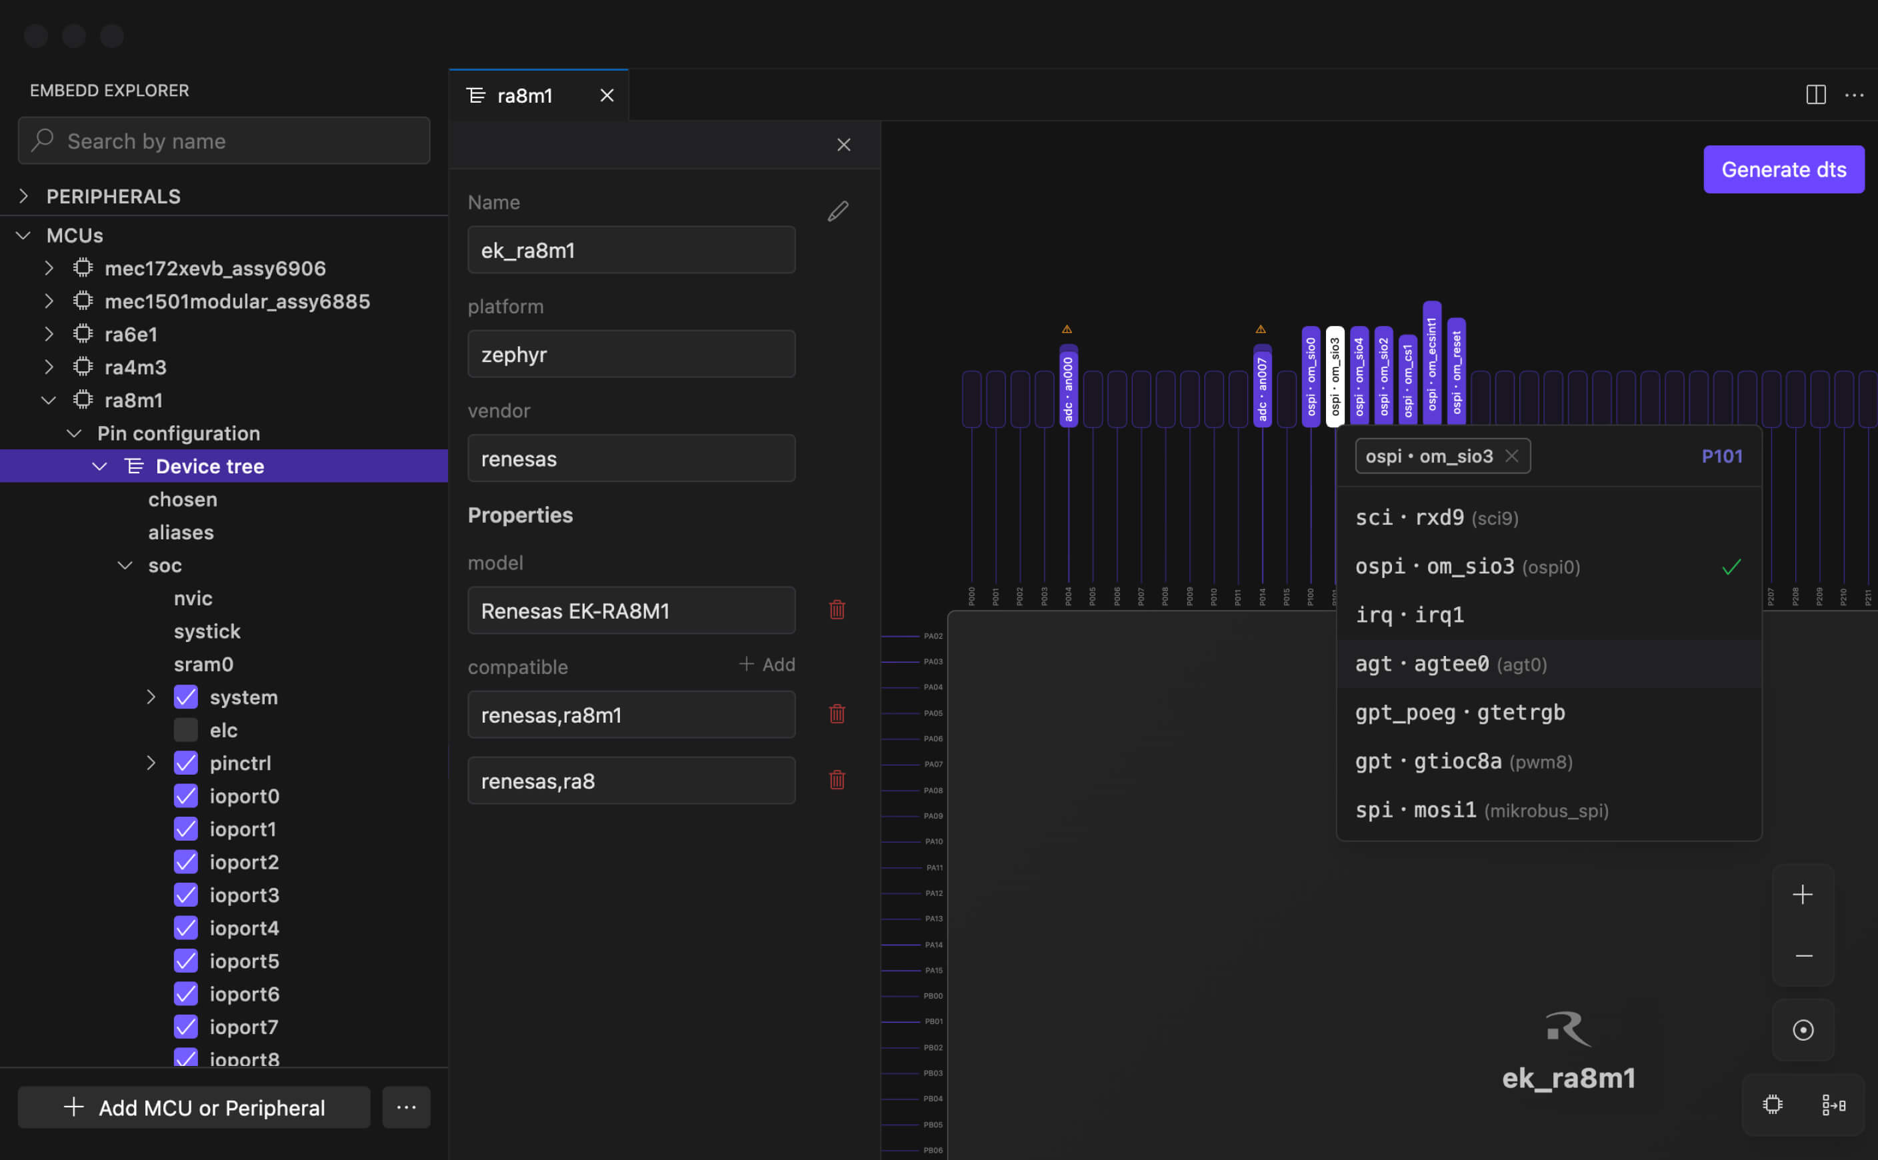Enable the elc checkbox
Image resolution: width=1878 pixels, height=1160 pixels.
(185, 729)
